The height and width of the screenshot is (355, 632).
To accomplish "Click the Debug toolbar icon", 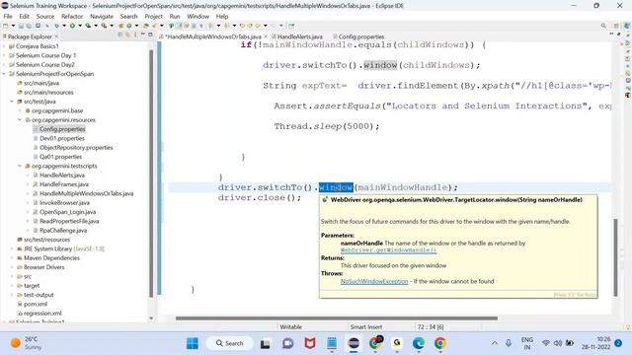I will point(57,26).
